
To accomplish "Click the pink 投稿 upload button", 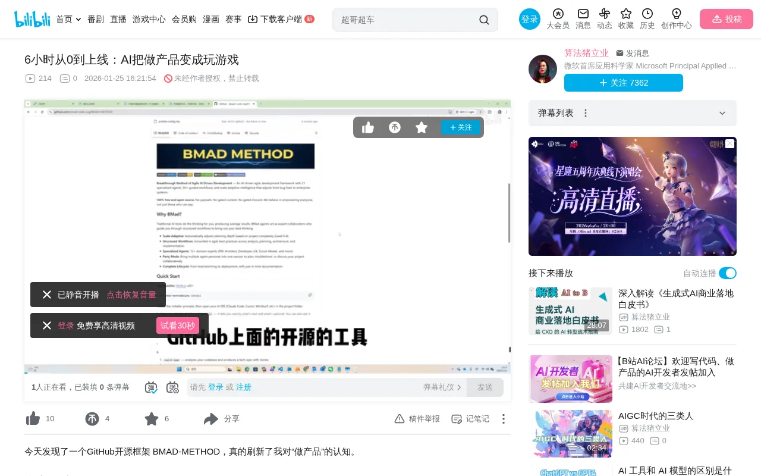I will click(x=727, y=19).
